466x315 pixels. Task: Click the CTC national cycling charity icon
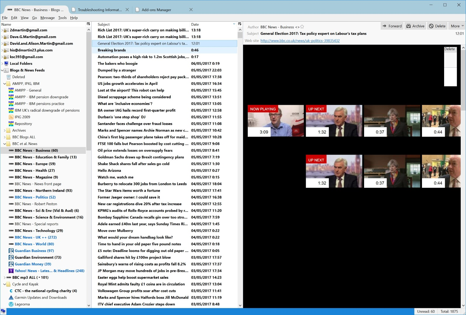[x=11, y=291]
